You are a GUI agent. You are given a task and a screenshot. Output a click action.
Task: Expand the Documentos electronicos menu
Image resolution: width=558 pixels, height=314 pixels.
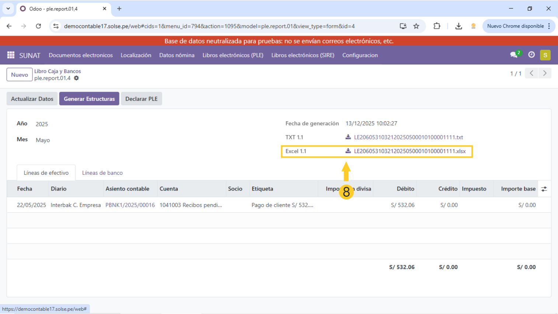point(81,55)
